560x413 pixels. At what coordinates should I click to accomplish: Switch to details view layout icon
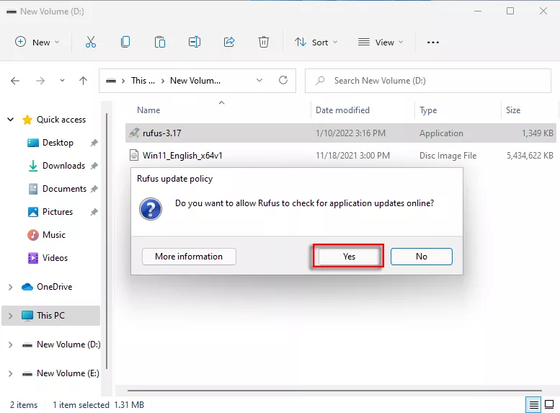(x=534, y=404)
